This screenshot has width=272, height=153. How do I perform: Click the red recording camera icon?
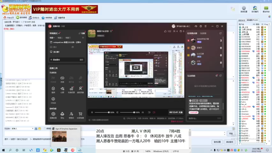154,113
